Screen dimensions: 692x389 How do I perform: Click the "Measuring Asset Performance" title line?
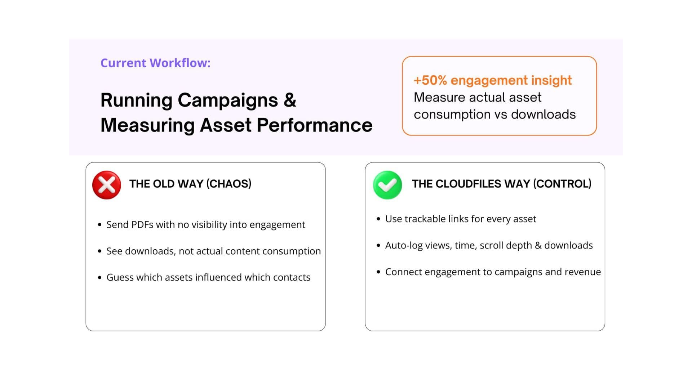pyautogui.click(x=236, y=125)
